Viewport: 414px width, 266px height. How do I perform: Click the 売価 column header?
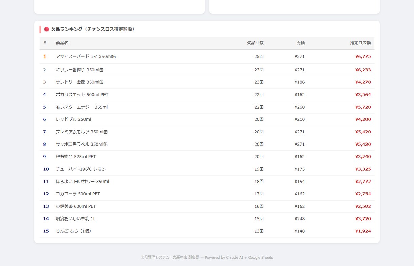(x=301, y=43)
